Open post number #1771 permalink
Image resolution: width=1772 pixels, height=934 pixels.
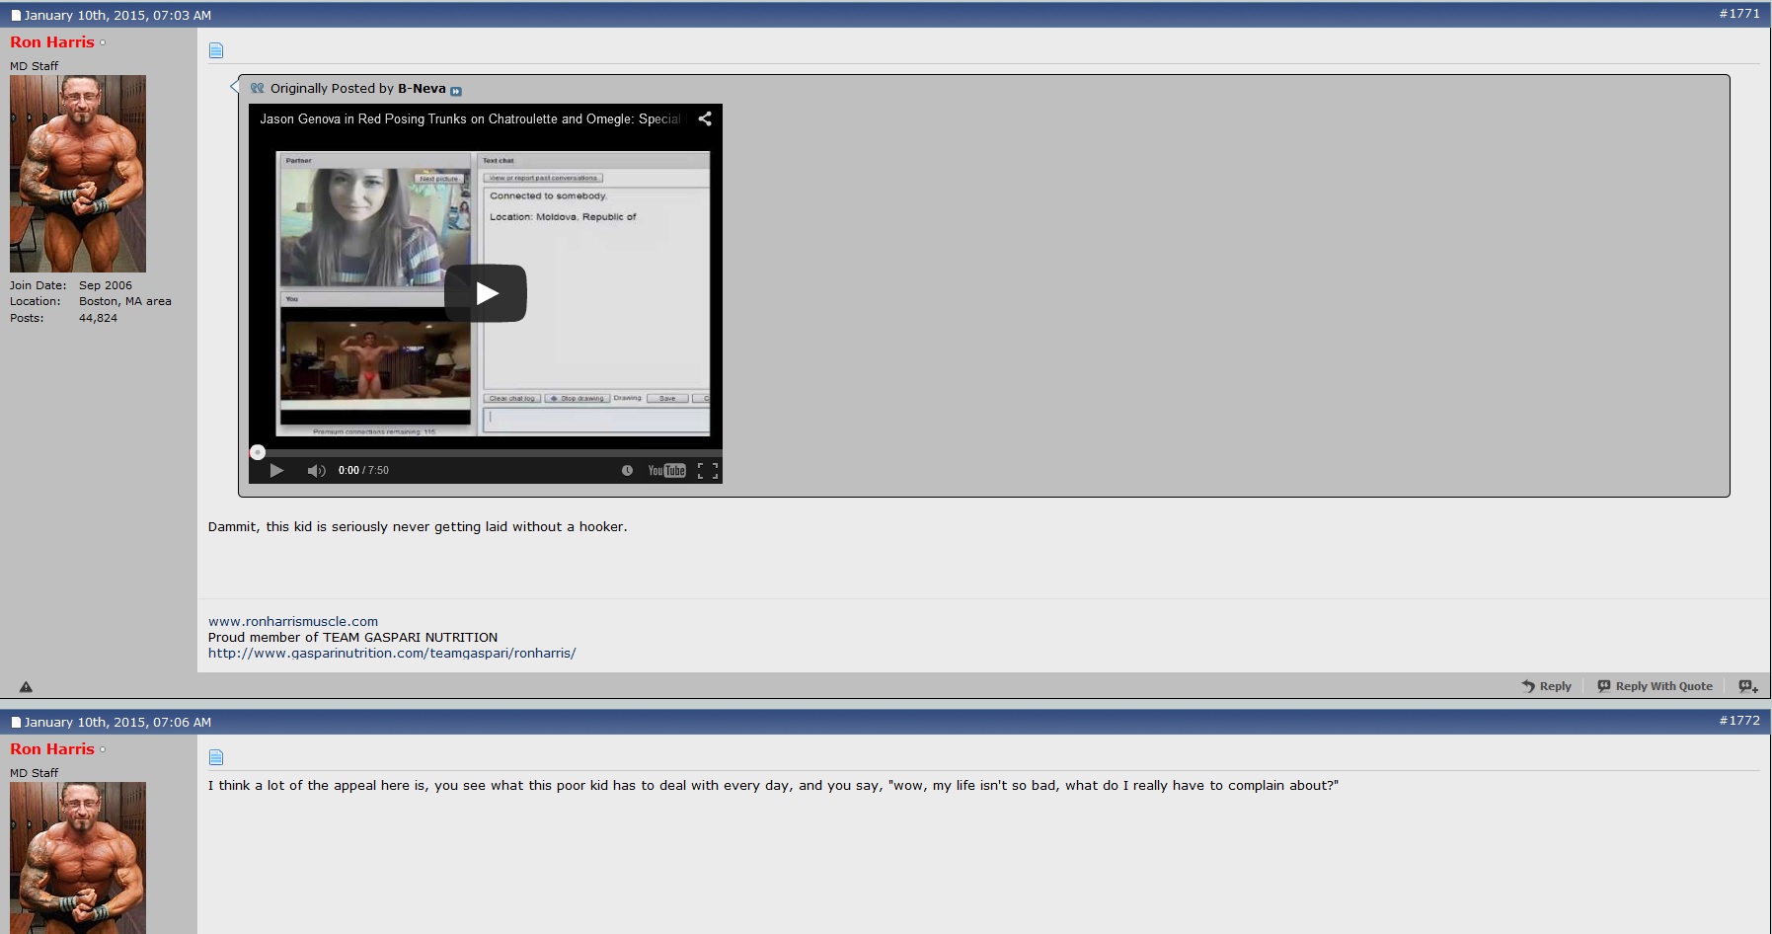(1739, 14)
